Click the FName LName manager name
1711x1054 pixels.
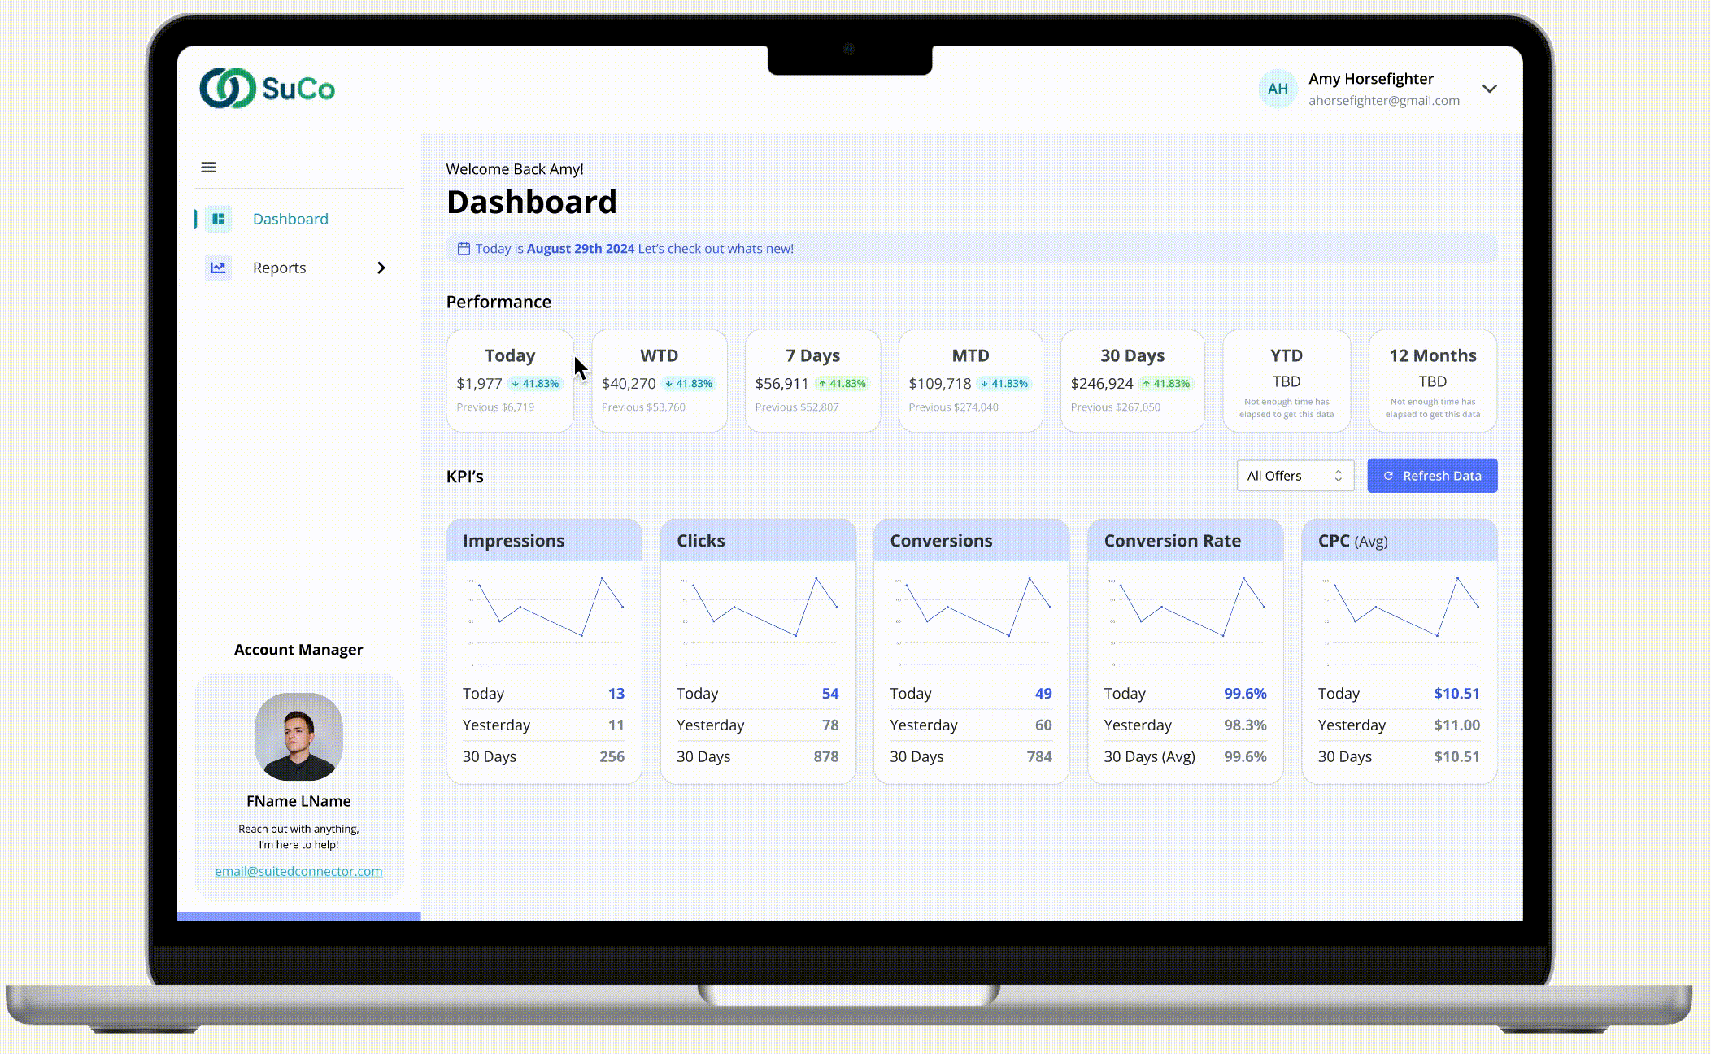point(298,801)
